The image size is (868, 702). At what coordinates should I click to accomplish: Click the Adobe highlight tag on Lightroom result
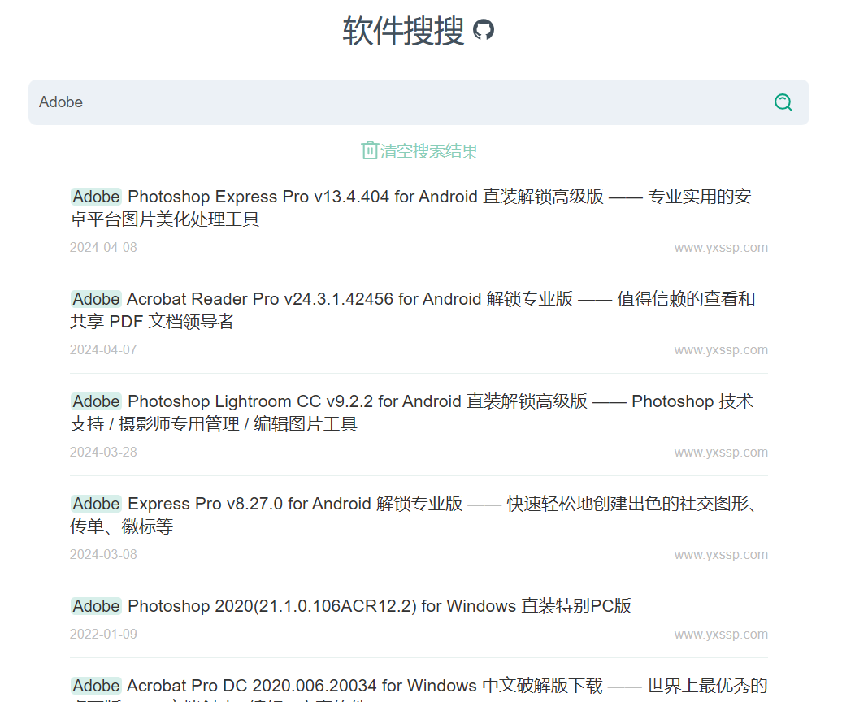point(97,401)
